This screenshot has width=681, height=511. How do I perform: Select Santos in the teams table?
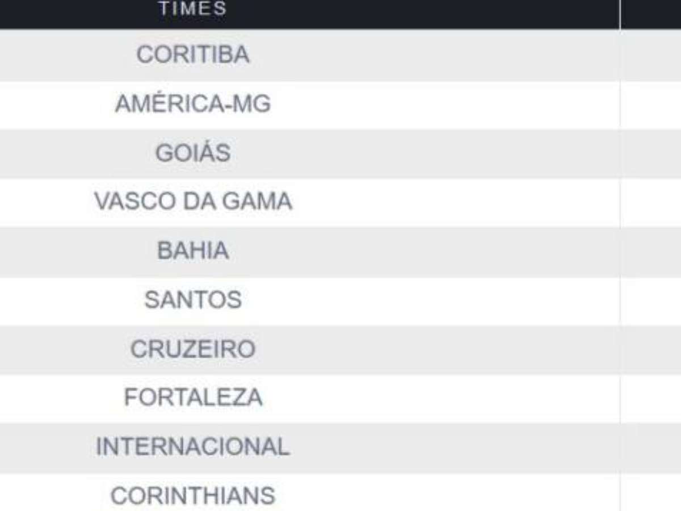click(x=193, y=300)
